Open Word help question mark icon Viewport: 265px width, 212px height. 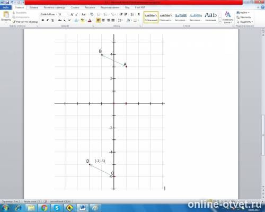point(262,7)
